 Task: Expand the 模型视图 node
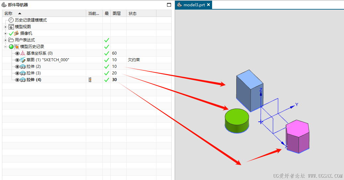[6, 27]
